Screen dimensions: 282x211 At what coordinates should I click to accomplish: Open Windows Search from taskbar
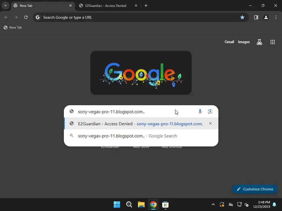[129, 204]
